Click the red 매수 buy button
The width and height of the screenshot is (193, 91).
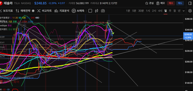(171, 3)
